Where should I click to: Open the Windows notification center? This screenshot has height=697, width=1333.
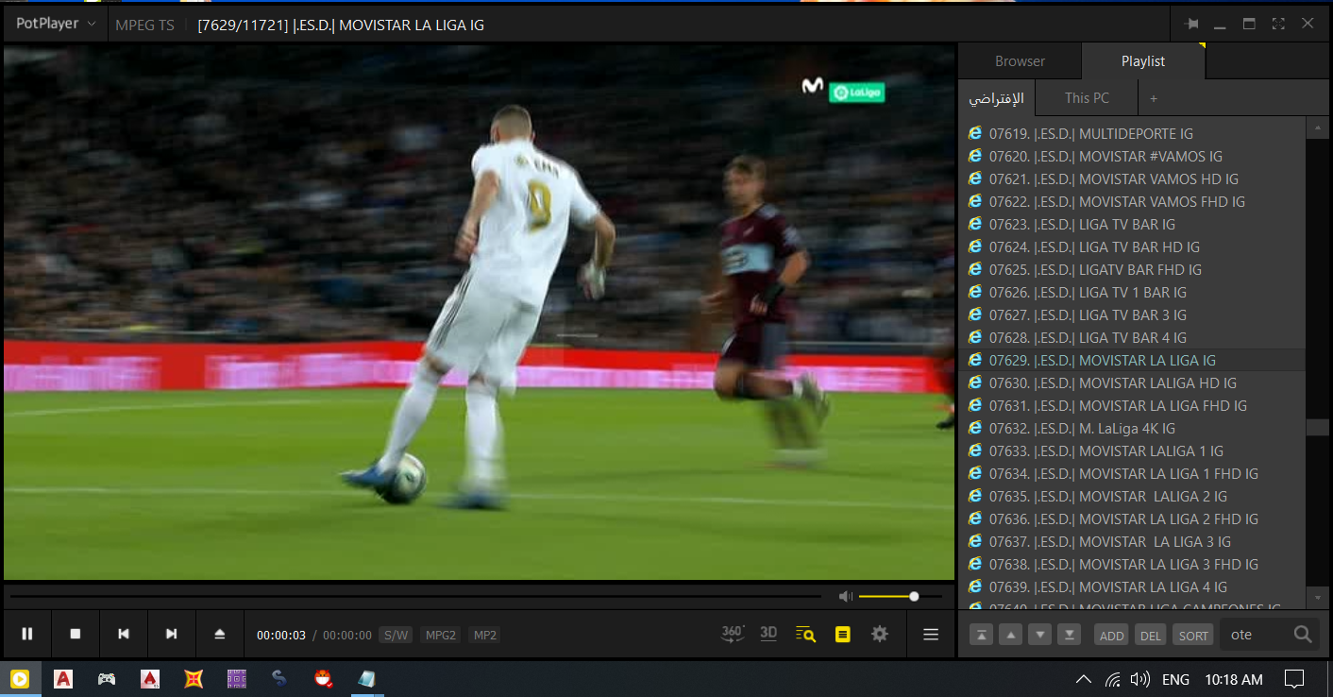1294,678
